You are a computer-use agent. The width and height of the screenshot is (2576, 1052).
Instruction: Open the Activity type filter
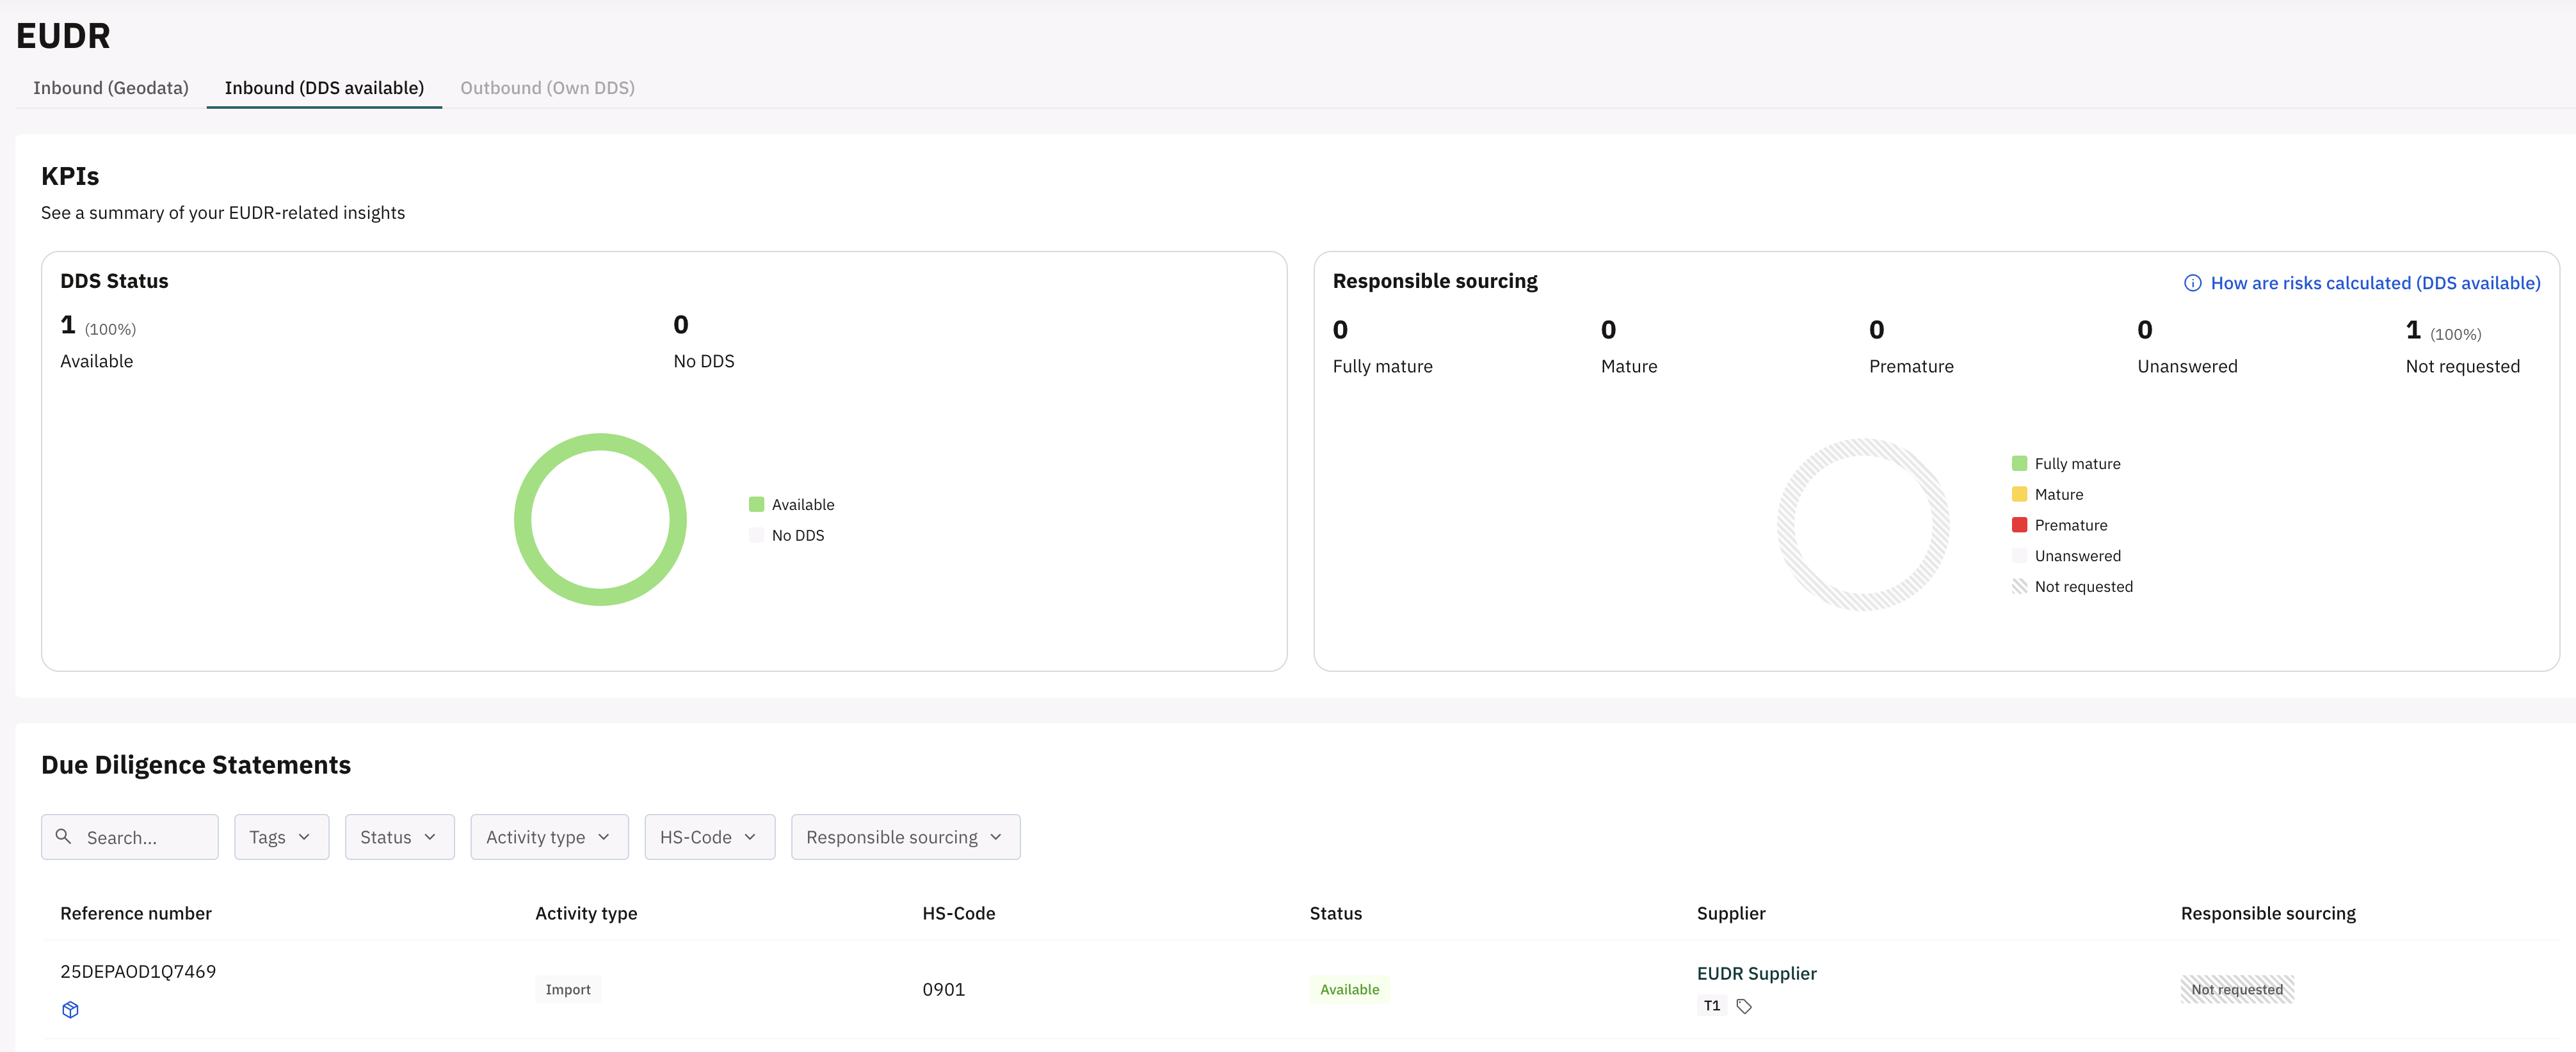(x=549, y=837)
